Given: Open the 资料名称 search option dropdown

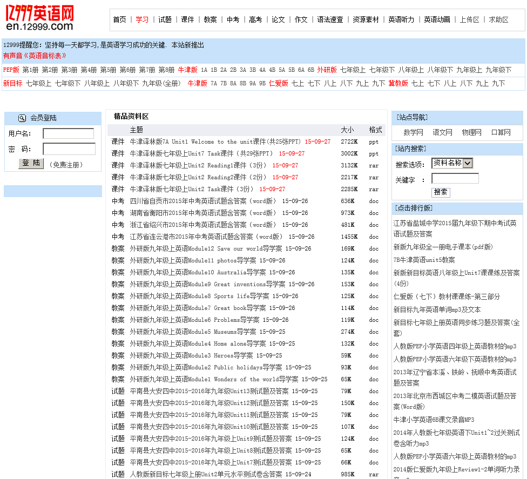Looking at the screenshot, I should pyautogui.click(x=452, y=163).
